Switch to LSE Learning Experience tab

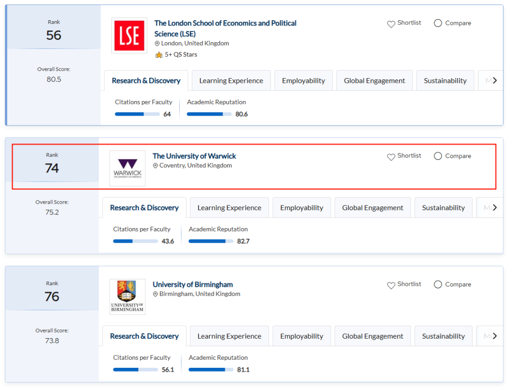coord(231,80)
